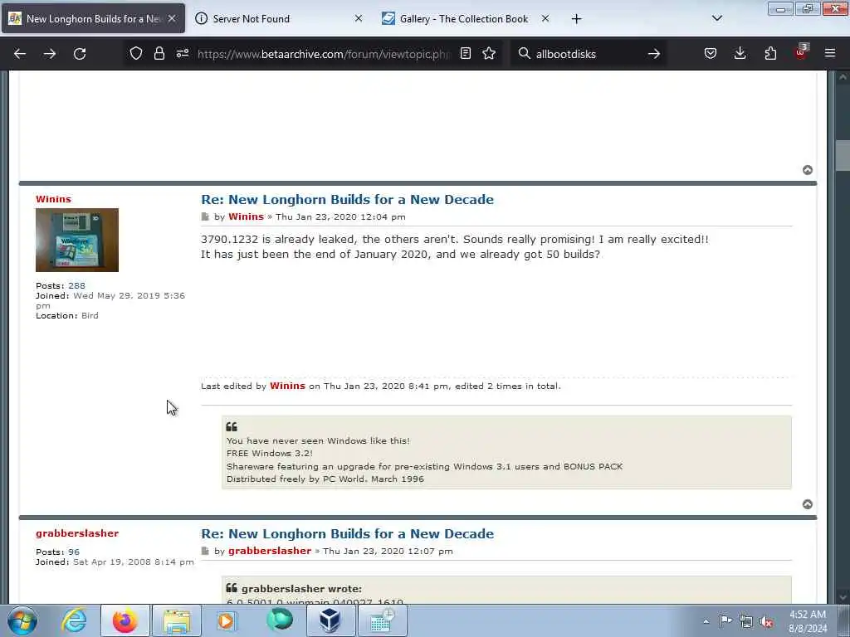Reload the current forum page
850x637 pixels.
click(x=80, y=54)
